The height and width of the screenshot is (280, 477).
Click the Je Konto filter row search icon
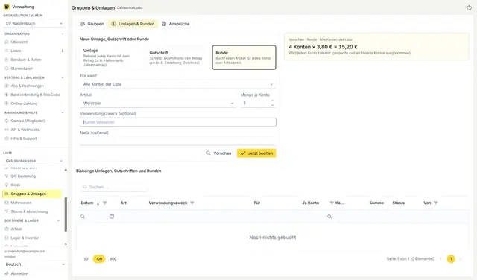click(x=329, y=217)
